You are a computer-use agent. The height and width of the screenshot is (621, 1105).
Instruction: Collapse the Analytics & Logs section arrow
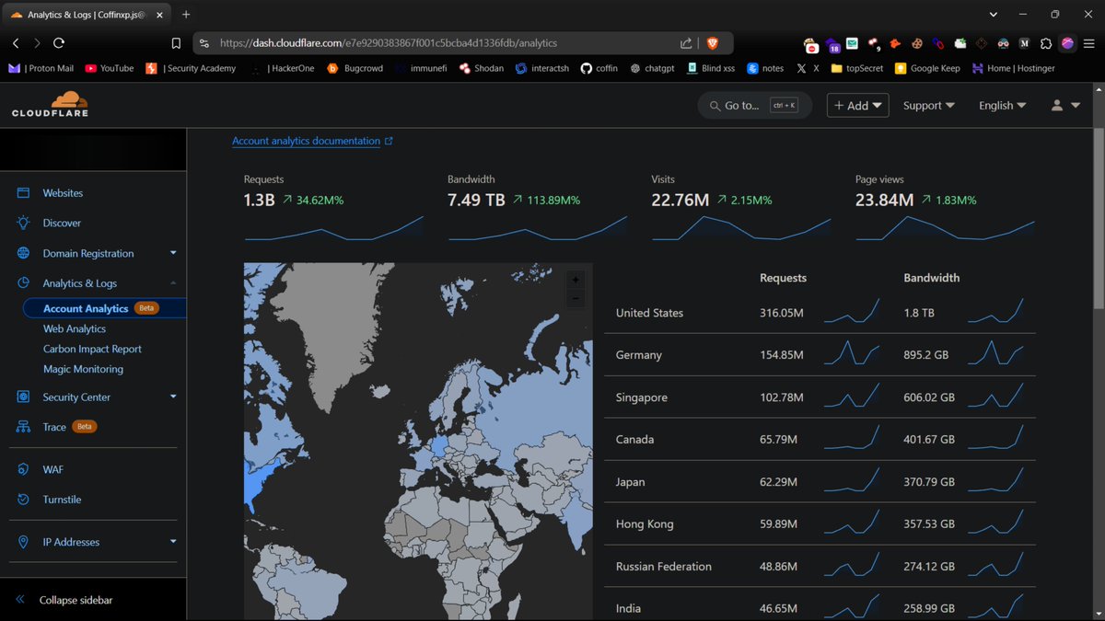pyautogui.click(x=173, y=283)
